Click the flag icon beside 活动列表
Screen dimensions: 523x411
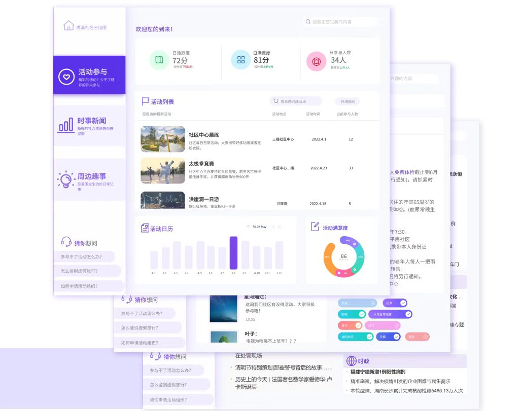pyautogui.click(x=146, y=101)
